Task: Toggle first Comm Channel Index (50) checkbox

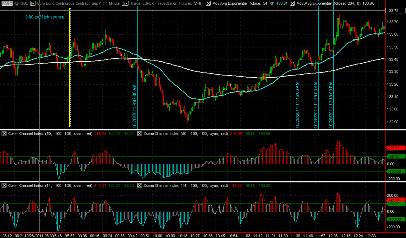Action: [x=4, y=133]
